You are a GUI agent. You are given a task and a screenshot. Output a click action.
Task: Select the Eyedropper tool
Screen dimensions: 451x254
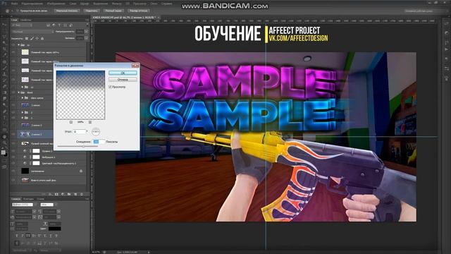point(4,56)
